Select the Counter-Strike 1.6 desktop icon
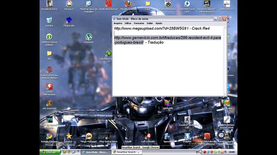 (x=187, y=122)
